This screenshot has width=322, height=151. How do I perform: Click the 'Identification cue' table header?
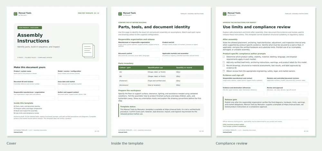click(x=155, y=68)
